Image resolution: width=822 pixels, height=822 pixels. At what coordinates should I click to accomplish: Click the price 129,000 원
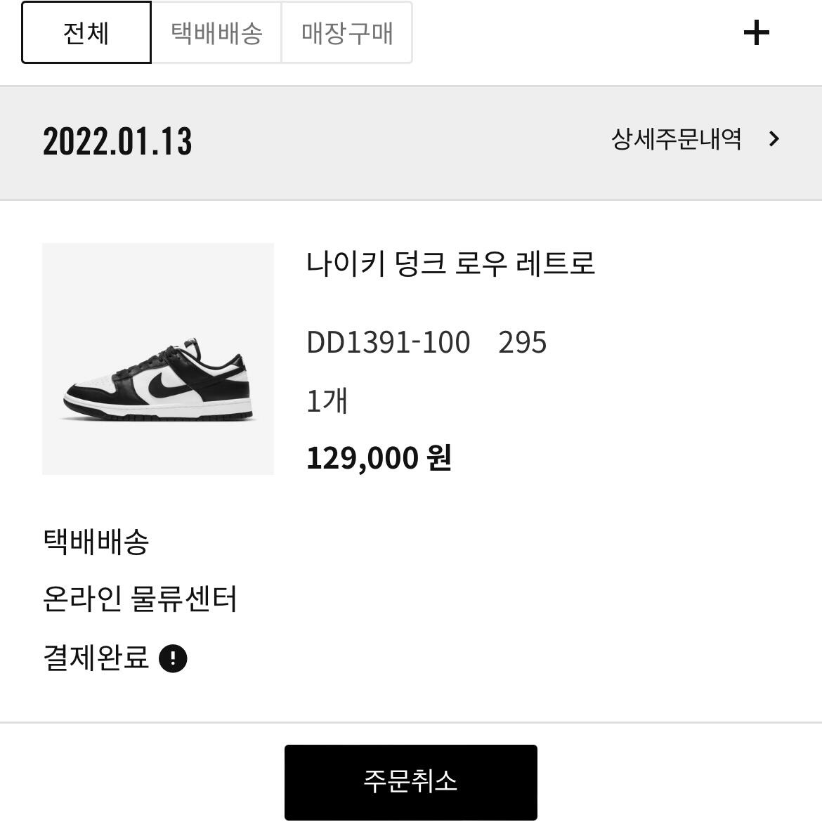379,457
